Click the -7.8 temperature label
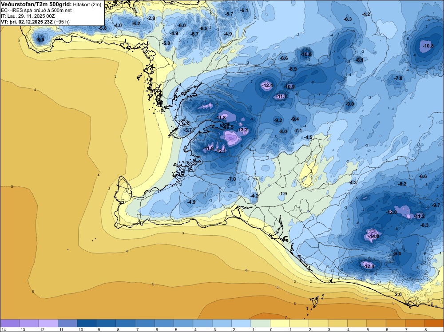The width and height of the screenshot is (444, 332). click(x=398, y=78)
